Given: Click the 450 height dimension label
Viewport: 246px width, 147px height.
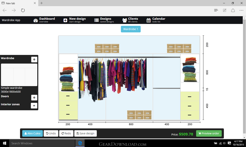Looking at the screenshot, I should click(207, 106).
